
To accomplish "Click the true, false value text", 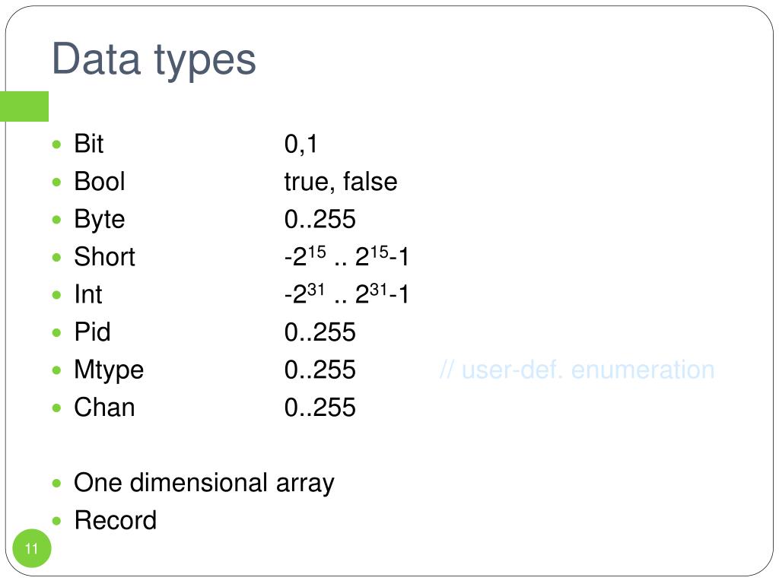I will (x=341, y=182).
